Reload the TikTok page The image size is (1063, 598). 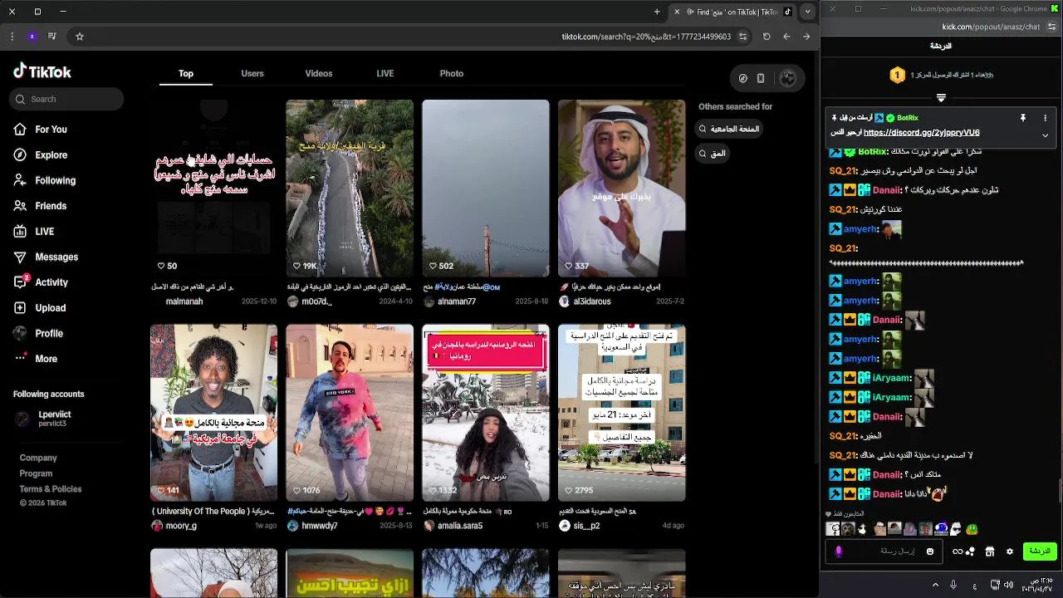pyautogui.click(x=767, y=37)
